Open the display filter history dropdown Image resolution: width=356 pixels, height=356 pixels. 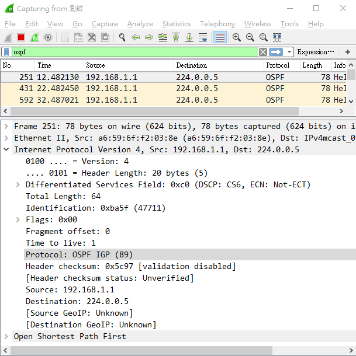point(289,52)
